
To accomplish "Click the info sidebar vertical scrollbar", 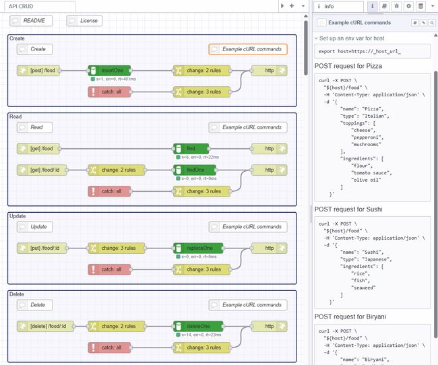I will coord(435,135).
